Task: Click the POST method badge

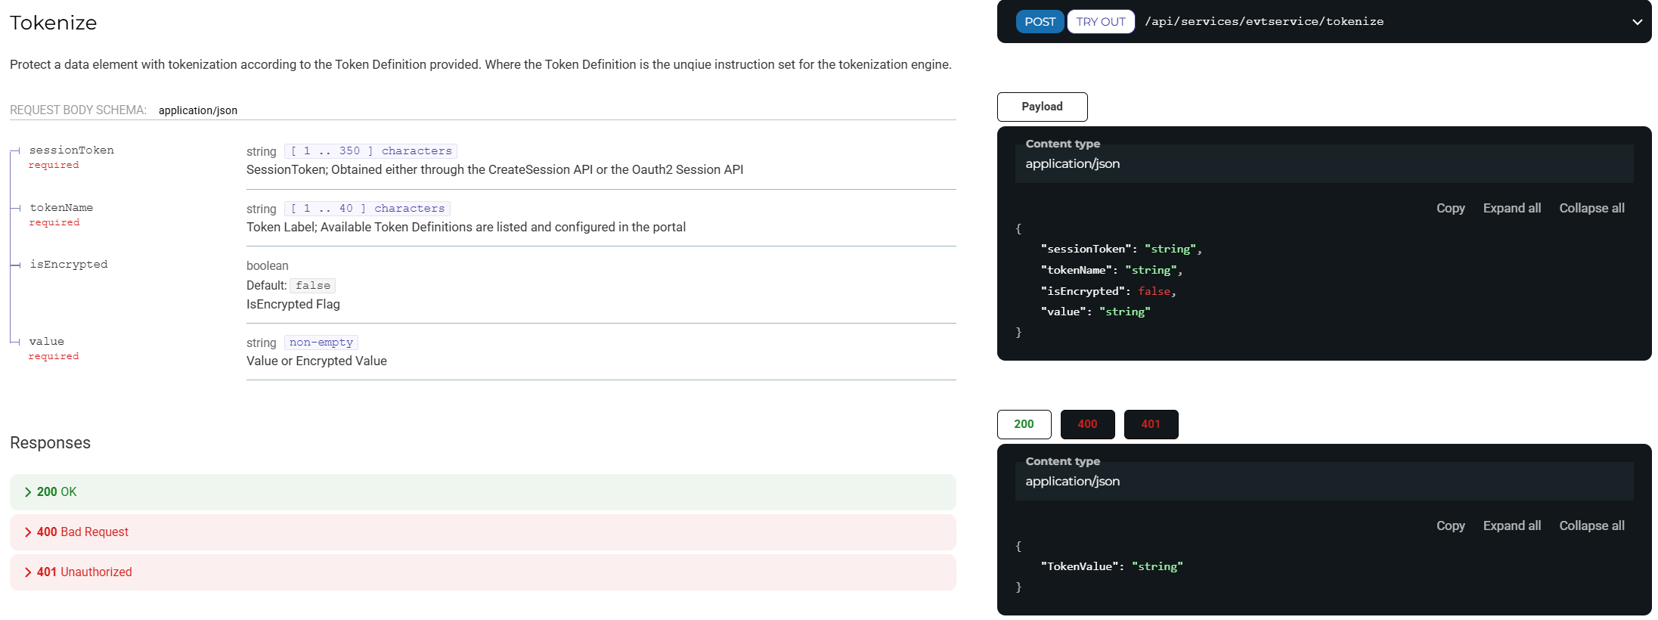Action: 1040,22
